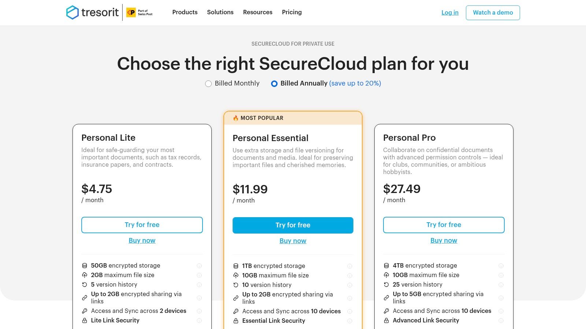Open the Resources navigation menu
Screen dimensions: 586x329
click(257, 12)
